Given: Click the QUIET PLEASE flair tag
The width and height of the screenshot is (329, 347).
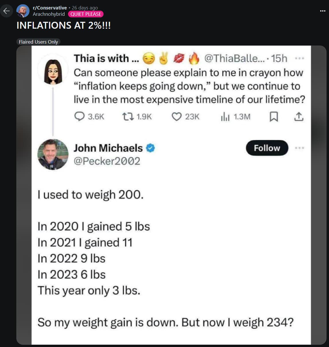Looking at the screenshot, I should pos(86,14).
